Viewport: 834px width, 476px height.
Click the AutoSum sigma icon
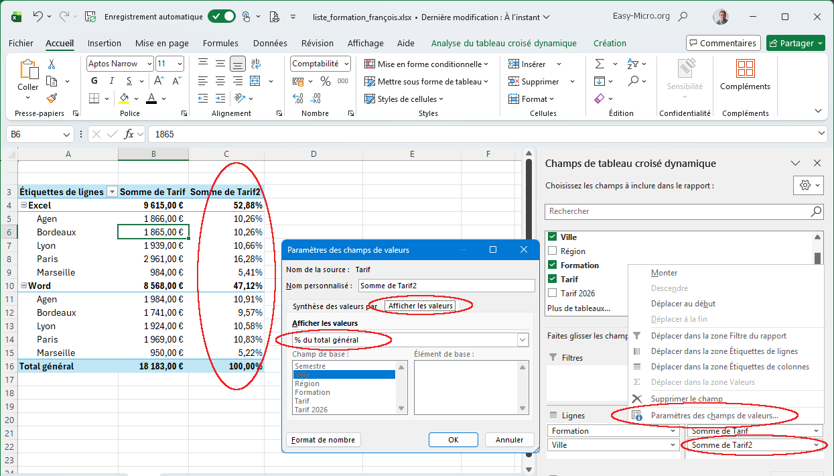599,64
